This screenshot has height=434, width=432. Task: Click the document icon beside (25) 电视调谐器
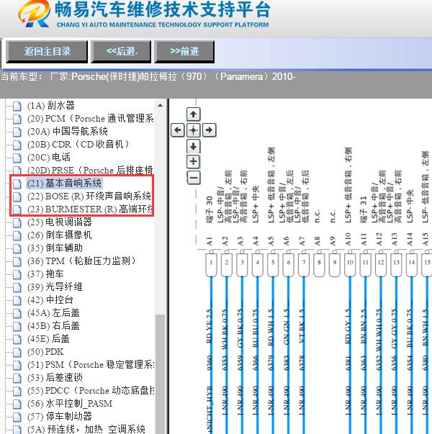(17, 222)
